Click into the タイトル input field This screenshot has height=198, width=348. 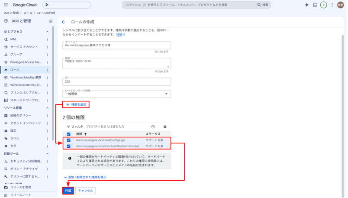pos(117,45)
